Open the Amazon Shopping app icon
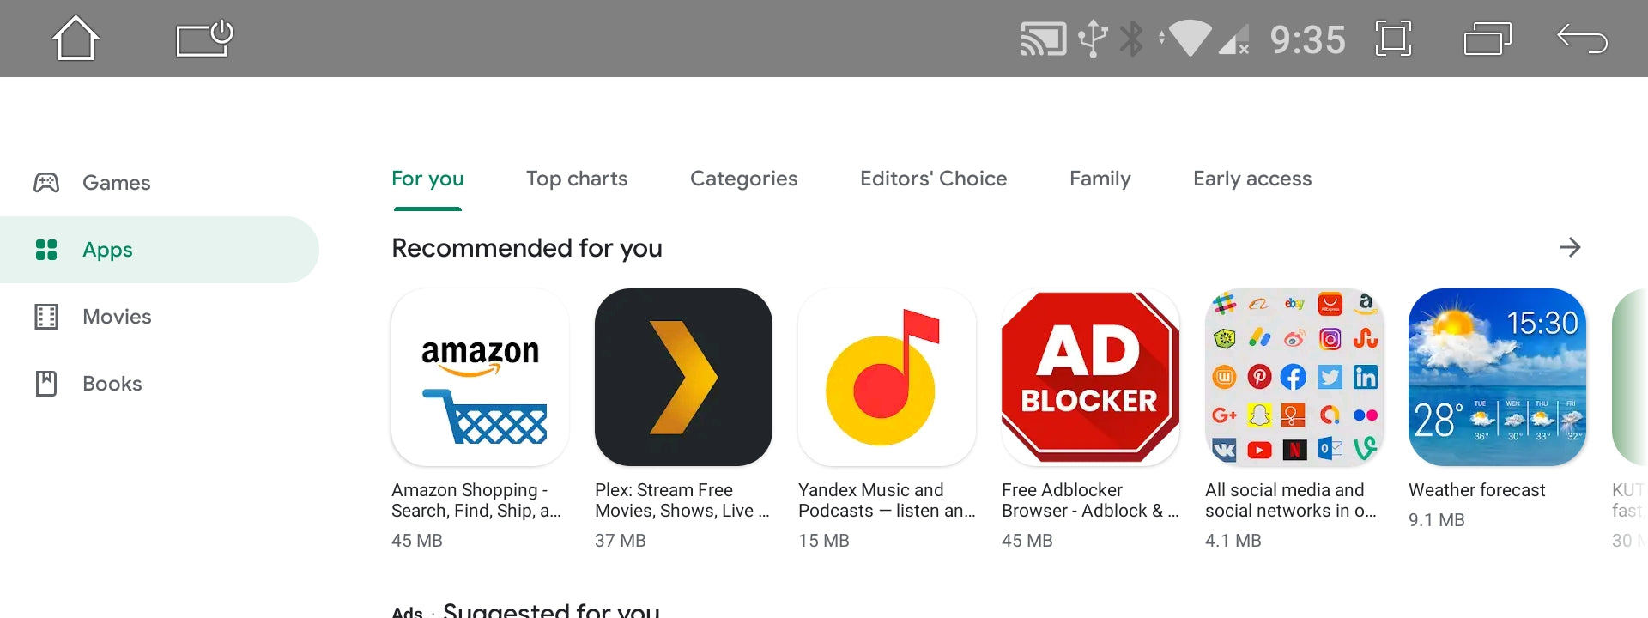 click(480, 378)
